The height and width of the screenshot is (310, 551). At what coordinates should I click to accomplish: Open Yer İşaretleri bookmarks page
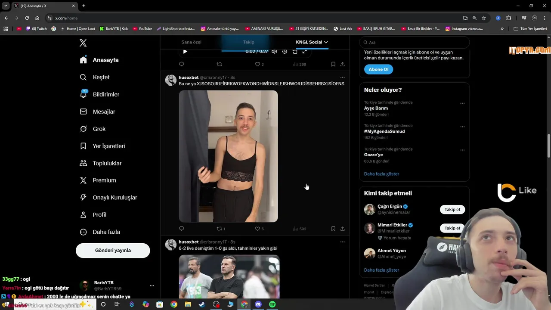point(103,146)
